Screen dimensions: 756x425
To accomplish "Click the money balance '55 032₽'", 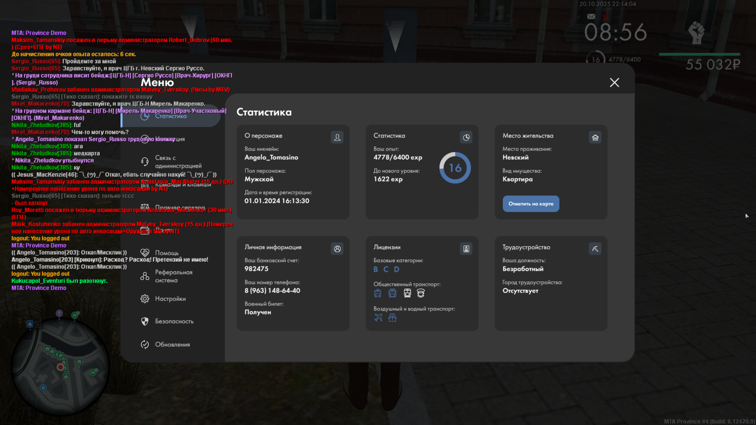I will [x=713, y=64].
